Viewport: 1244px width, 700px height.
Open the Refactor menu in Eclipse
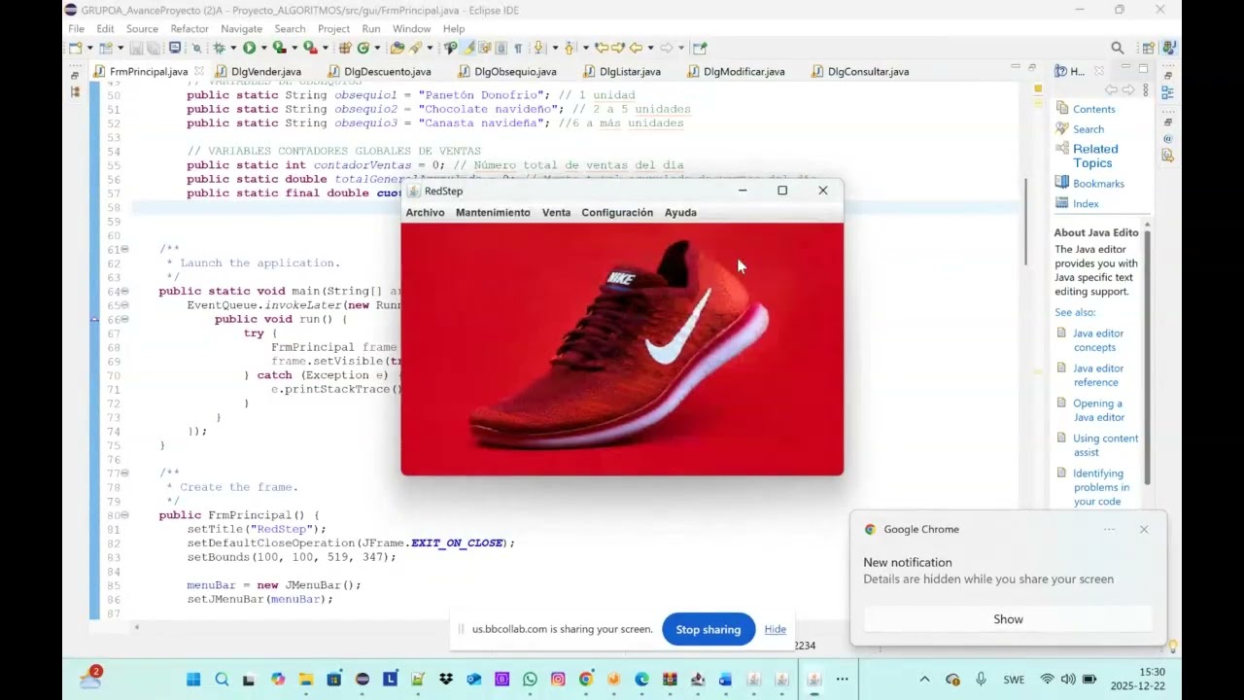click(190, 29)
